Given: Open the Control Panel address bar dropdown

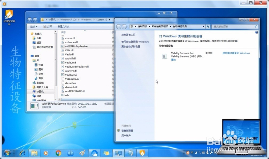Looking at the screenshot, I should tap(203, 27).
